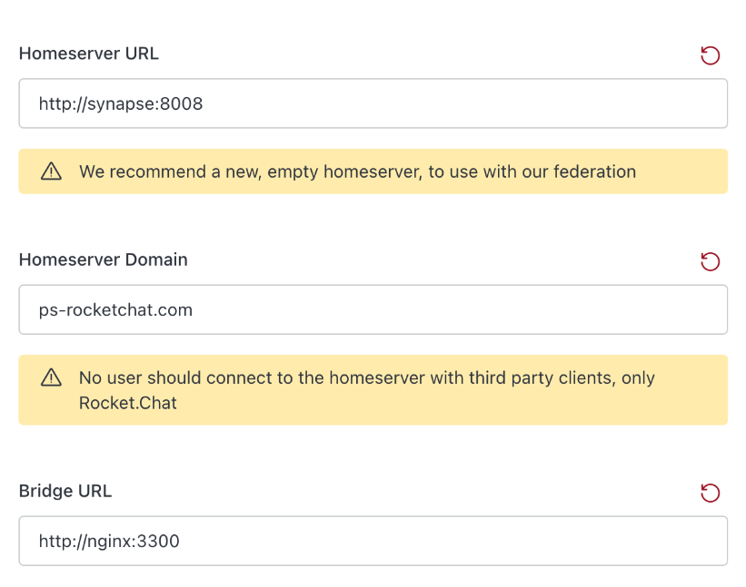Click the "We recommend a new" warning text
Screen dimensions: 746x587
pos(357,171)
